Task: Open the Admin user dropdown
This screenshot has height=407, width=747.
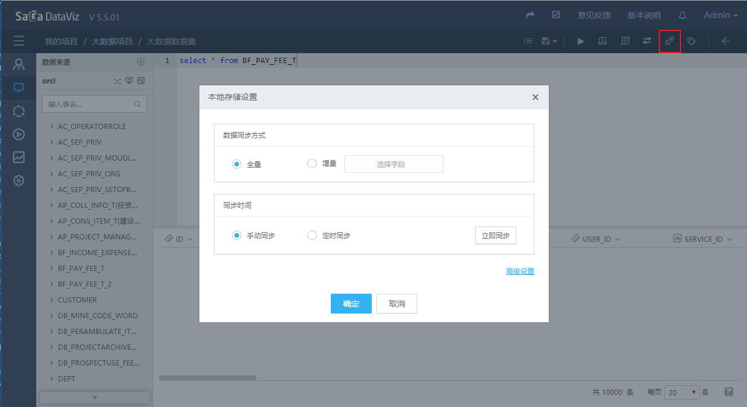Action: click(x=721, y=15)
